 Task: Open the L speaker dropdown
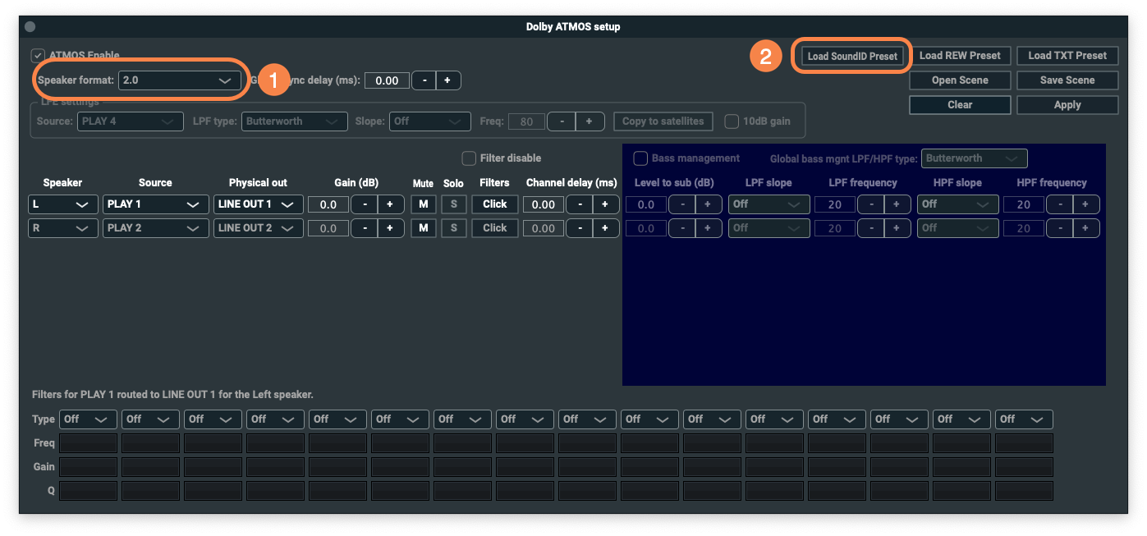click(x=63, y=204)
